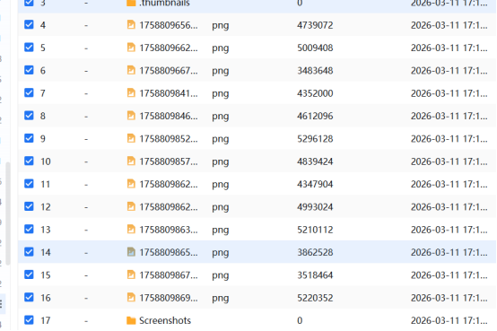Click the PNG file icon in row 7
This screenshot has height=331, width=497.
[131, 93]
